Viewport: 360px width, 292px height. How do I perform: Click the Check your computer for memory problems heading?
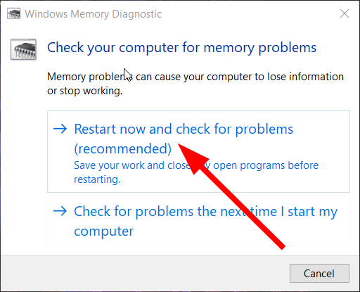pos(181,48)
